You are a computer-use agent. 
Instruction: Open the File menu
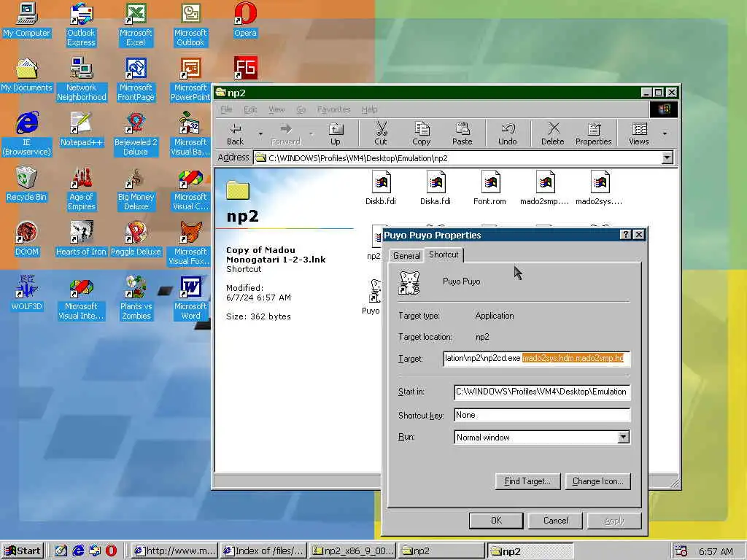226,109
